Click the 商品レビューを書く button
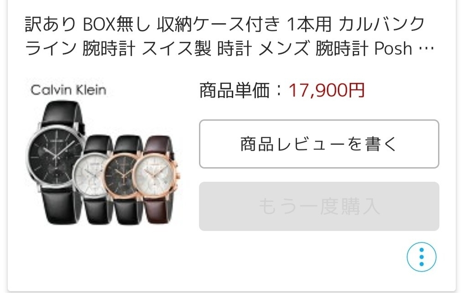The image size is (464, 293). click(x=319, y=144)
